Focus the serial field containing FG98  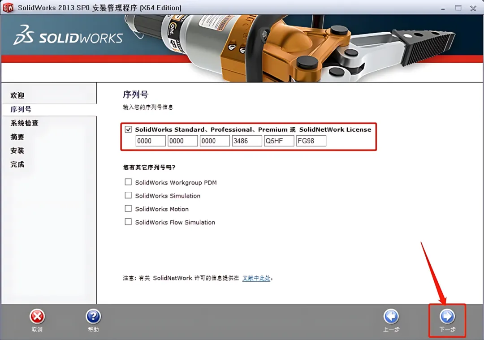pyautogui.click(x=311, y=141)
